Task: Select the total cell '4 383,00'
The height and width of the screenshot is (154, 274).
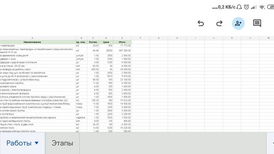Action: click(122, 124)
